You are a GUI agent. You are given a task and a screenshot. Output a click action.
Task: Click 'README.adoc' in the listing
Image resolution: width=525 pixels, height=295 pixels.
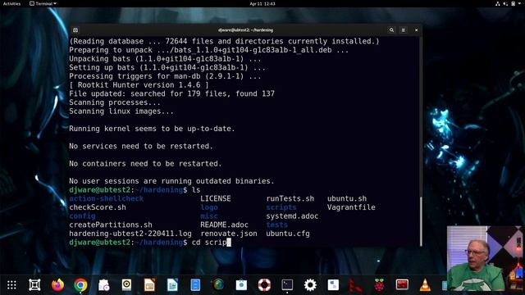[x=224, y=225]
